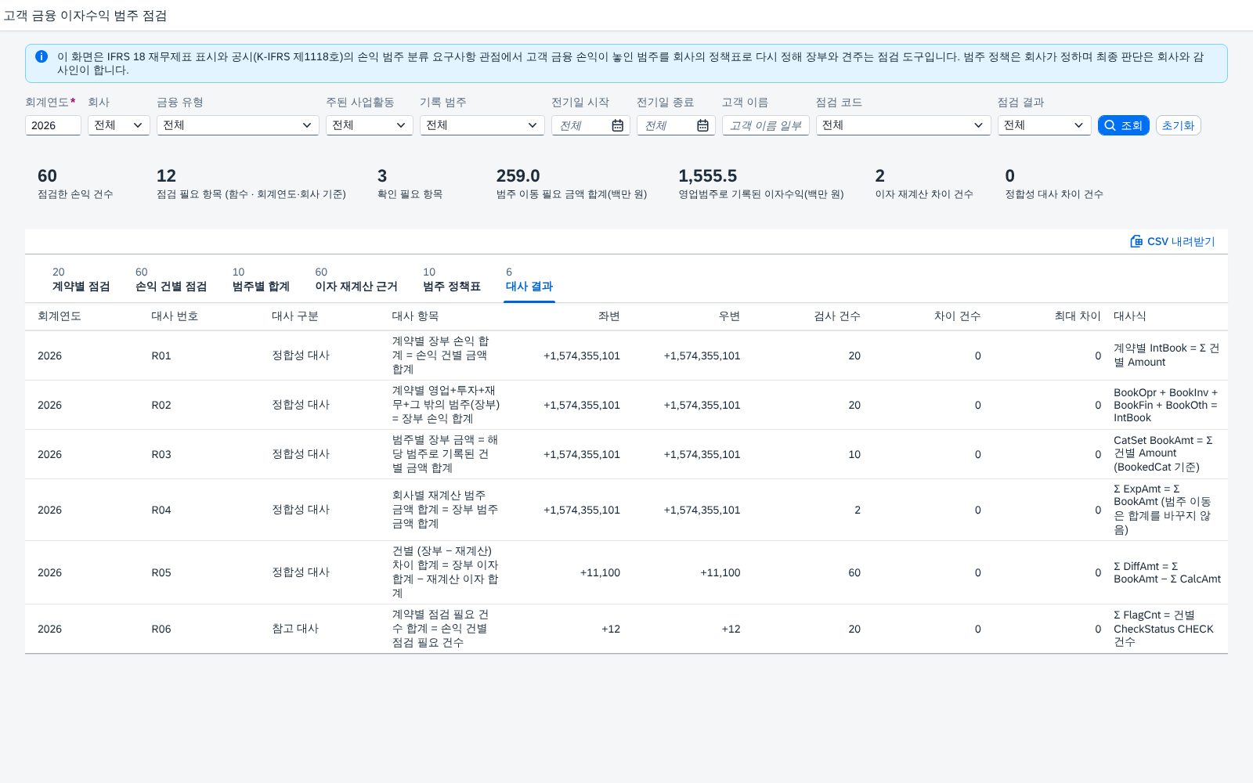The image size is (1253, 783).
Task: Click the 이자 재계산 차이 건수 KPI
Action: pyautogui.click(x=924, y=183)
